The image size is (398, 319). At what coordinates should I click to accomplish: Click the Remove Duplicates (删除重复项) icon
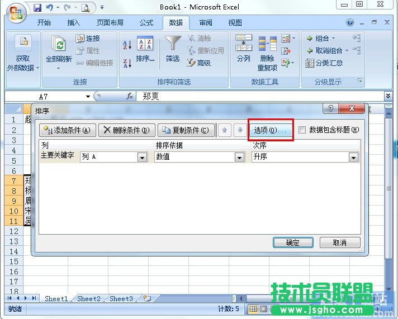(x=267, y=44)
